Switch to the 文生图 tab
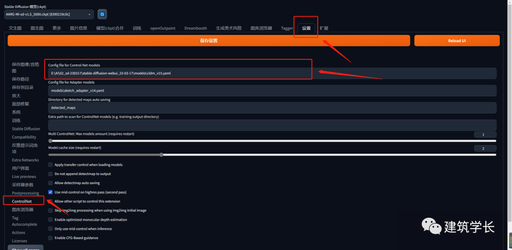This screenshot has width=512, height=250. point(15,28)
